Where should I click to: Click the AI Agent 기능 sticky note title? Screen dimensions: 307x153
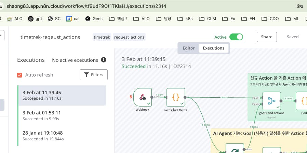point(260,133)
